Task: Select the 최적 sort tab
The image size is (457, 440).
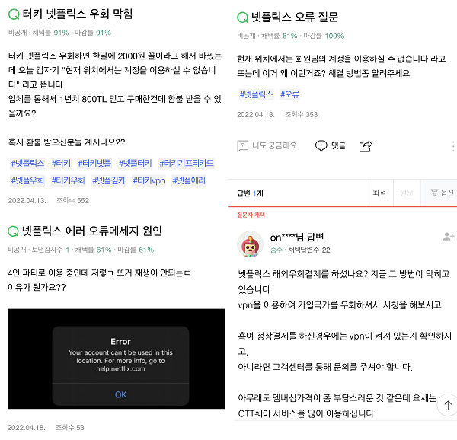Action: pos(379,193)
